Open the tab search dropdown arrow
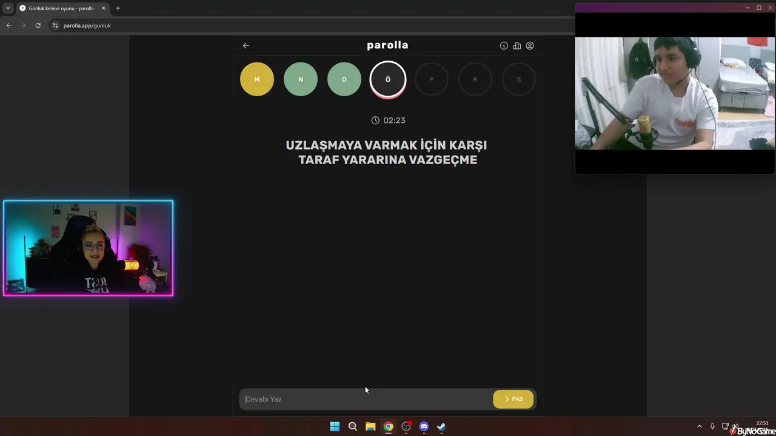 click(x=8, y=8)
